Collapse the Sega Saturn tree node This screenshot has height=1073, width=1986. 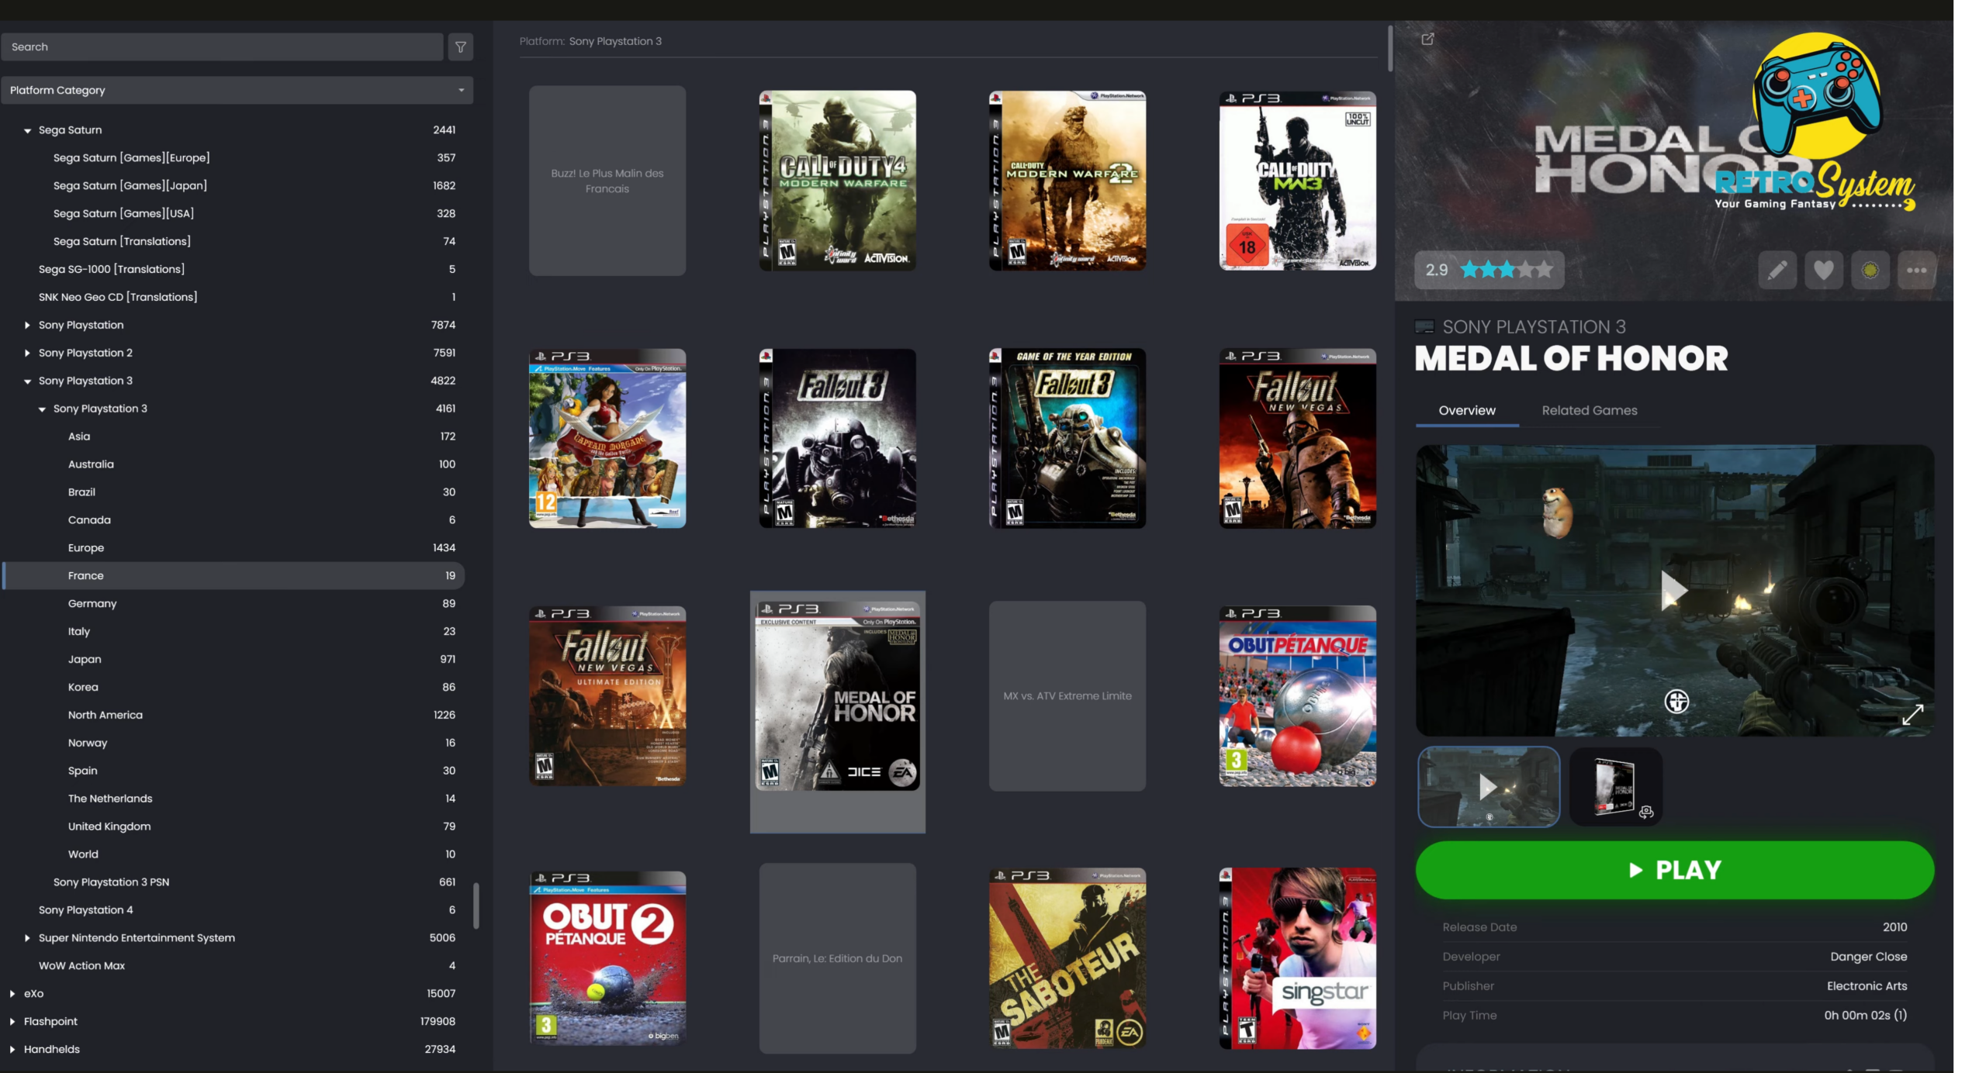tap(28, 131)
